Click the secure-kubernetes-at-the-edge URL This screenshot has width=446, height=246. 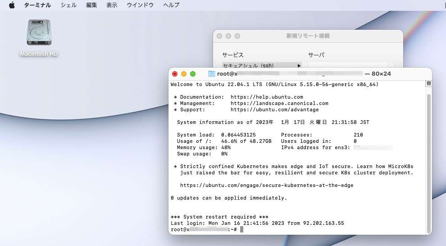pos(267,186)
